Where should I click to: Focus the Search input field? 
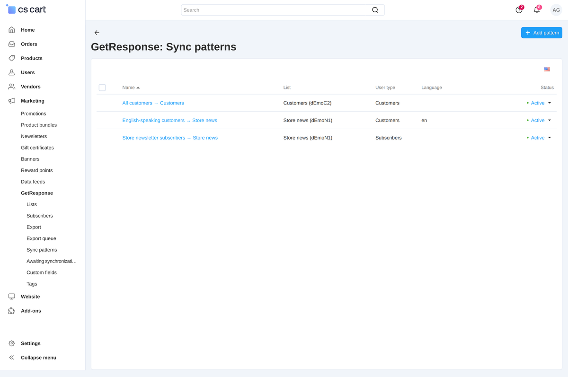(283, 10)
